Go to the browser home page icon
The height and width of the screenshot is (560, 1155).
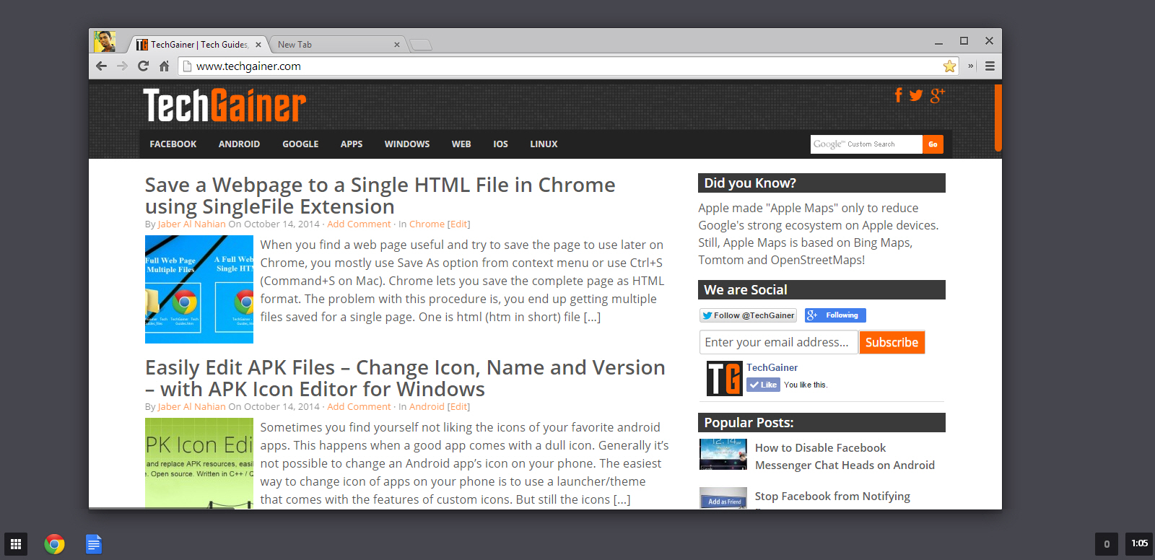(164, 66)
